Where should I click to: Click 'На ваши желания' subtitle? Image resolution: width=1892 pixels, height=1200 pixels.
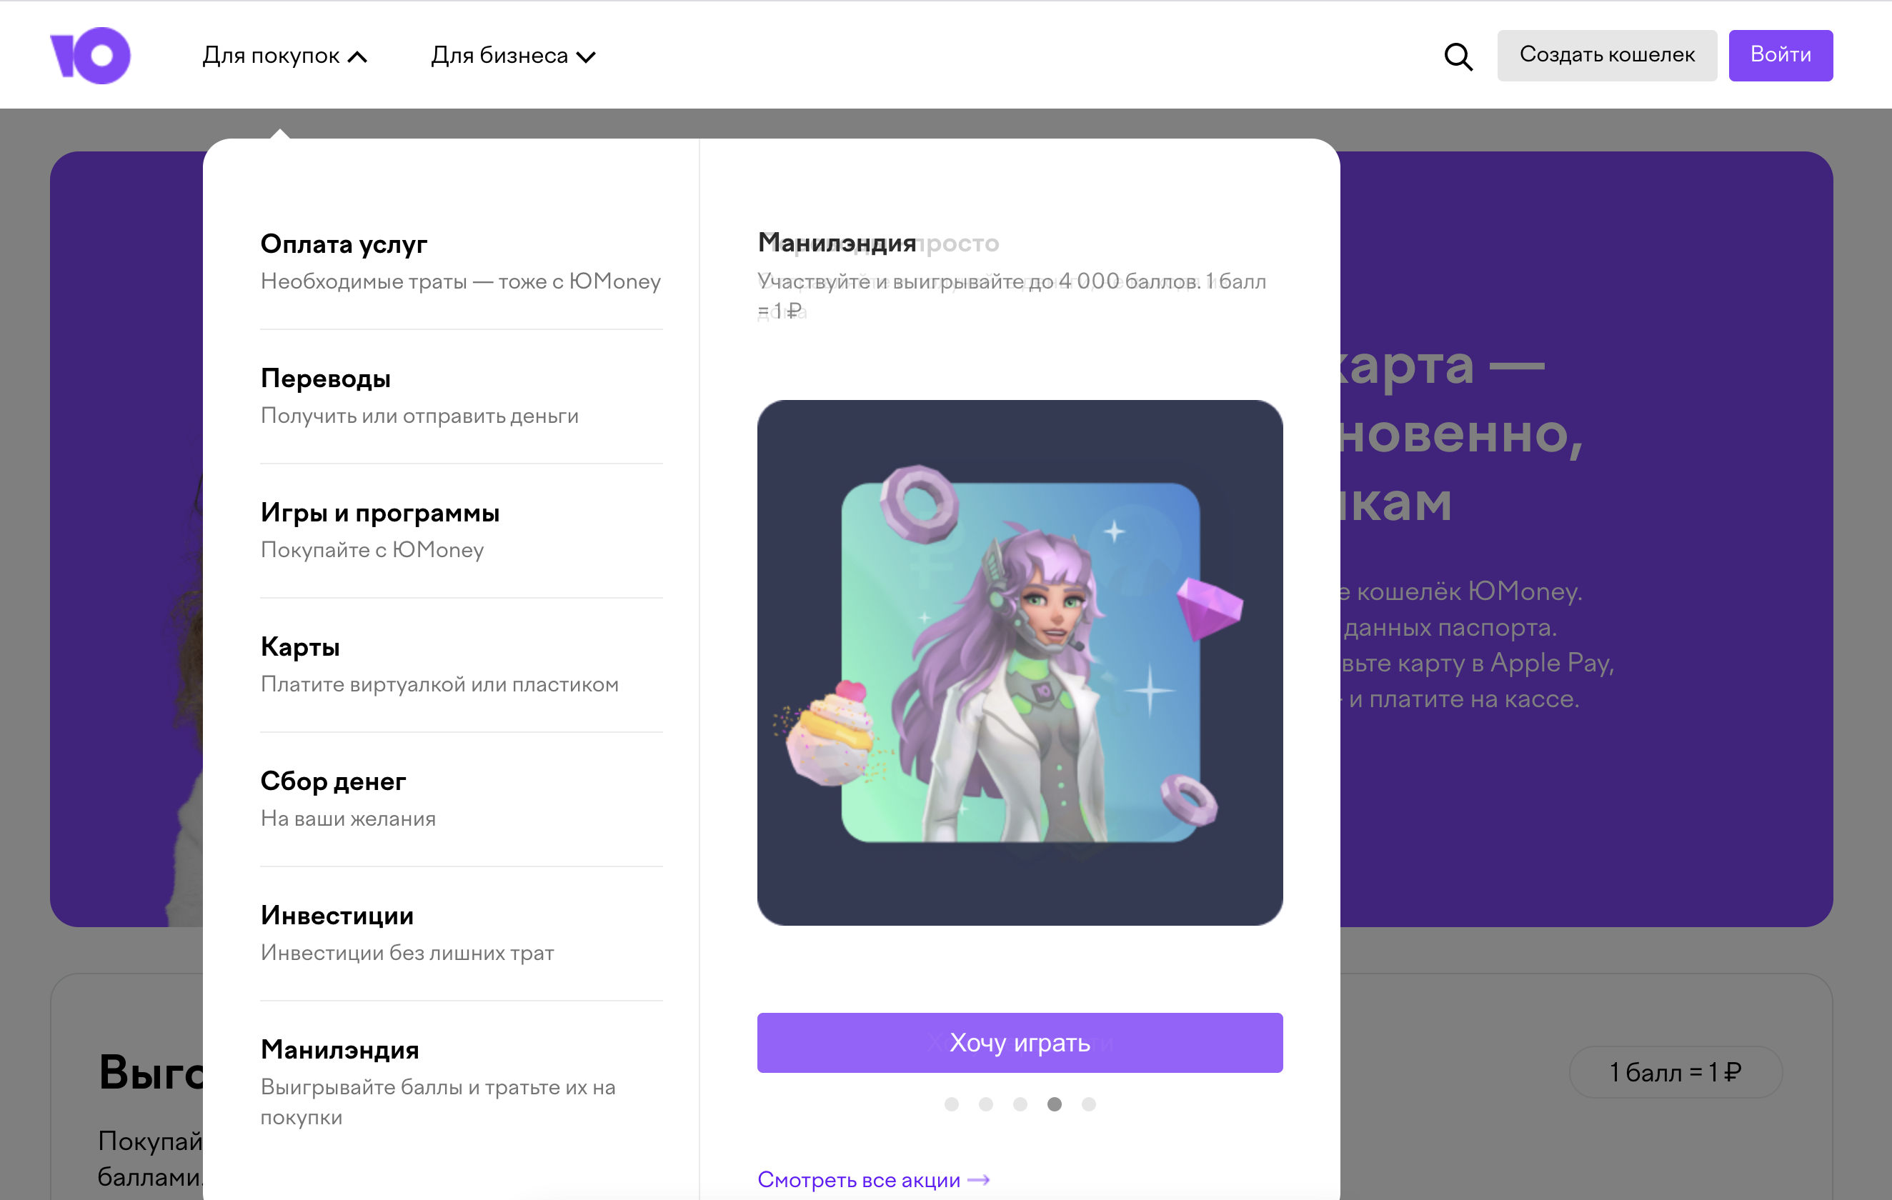(x=348, y=819)
